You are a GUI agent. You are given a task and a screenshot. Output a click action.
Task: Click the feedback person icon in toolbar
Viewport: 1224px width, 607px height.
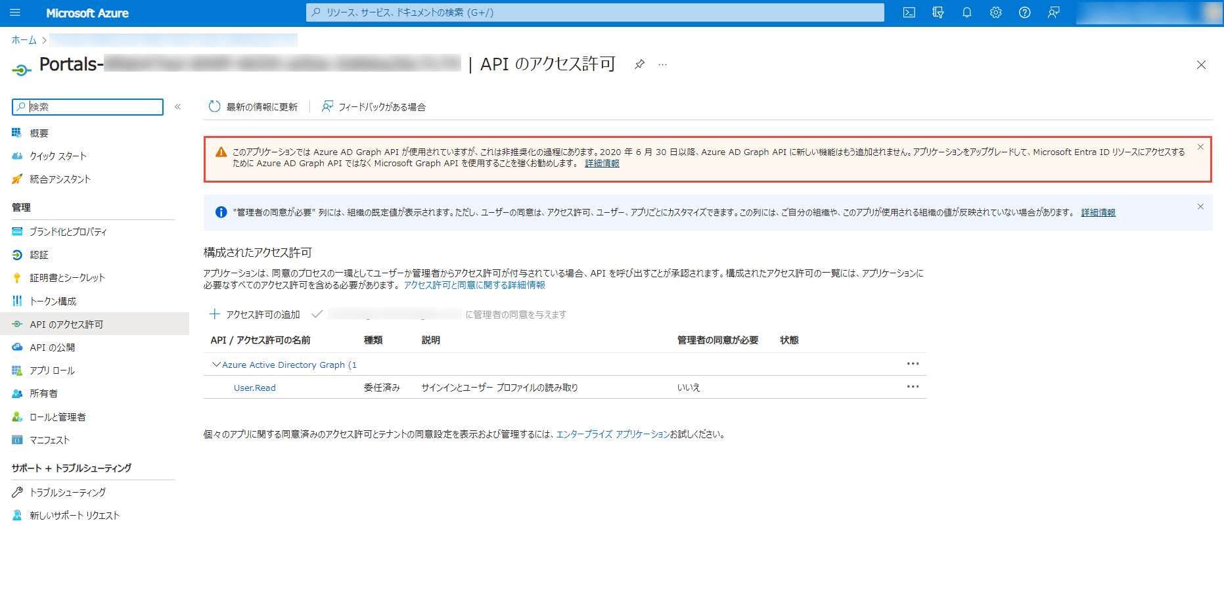(327, 106)
